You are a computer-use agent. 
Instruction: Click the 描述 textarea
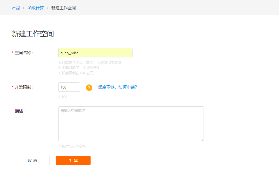pyautogui.click(x=131, y=124)
